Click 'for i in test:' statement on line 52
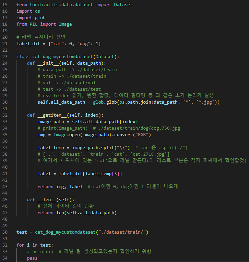Viewport: 249px width, 262px height. tap(35, 245)
